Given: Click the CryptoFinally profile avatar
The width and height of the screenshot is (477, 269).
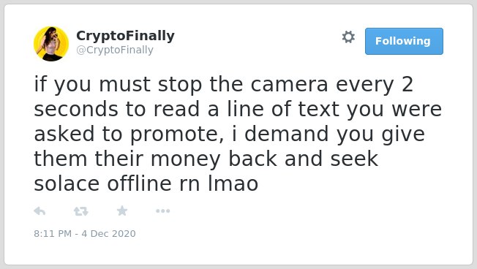Looking at the screenshot, I should [x=51, y=44].
